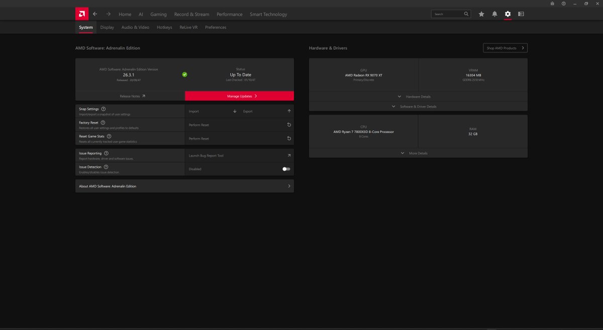The image size is (603, 330).
Task: Click the Hardware & Drivers heading
Action: tap(328, 48)
